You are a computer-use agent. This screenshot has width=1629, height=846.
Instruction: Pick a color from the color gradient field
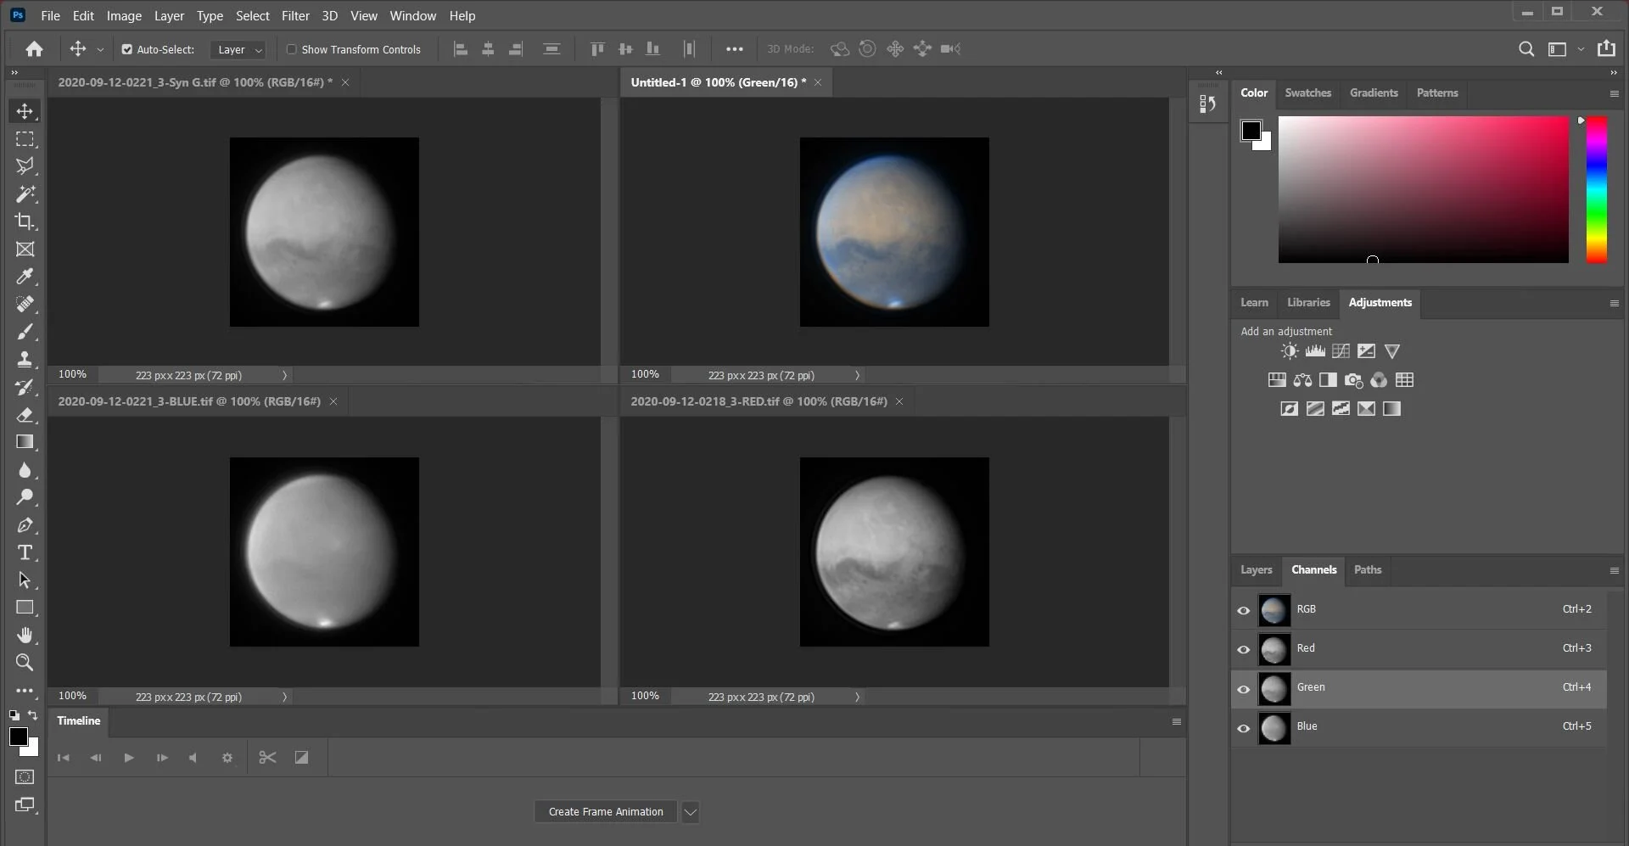[1424, 189]
